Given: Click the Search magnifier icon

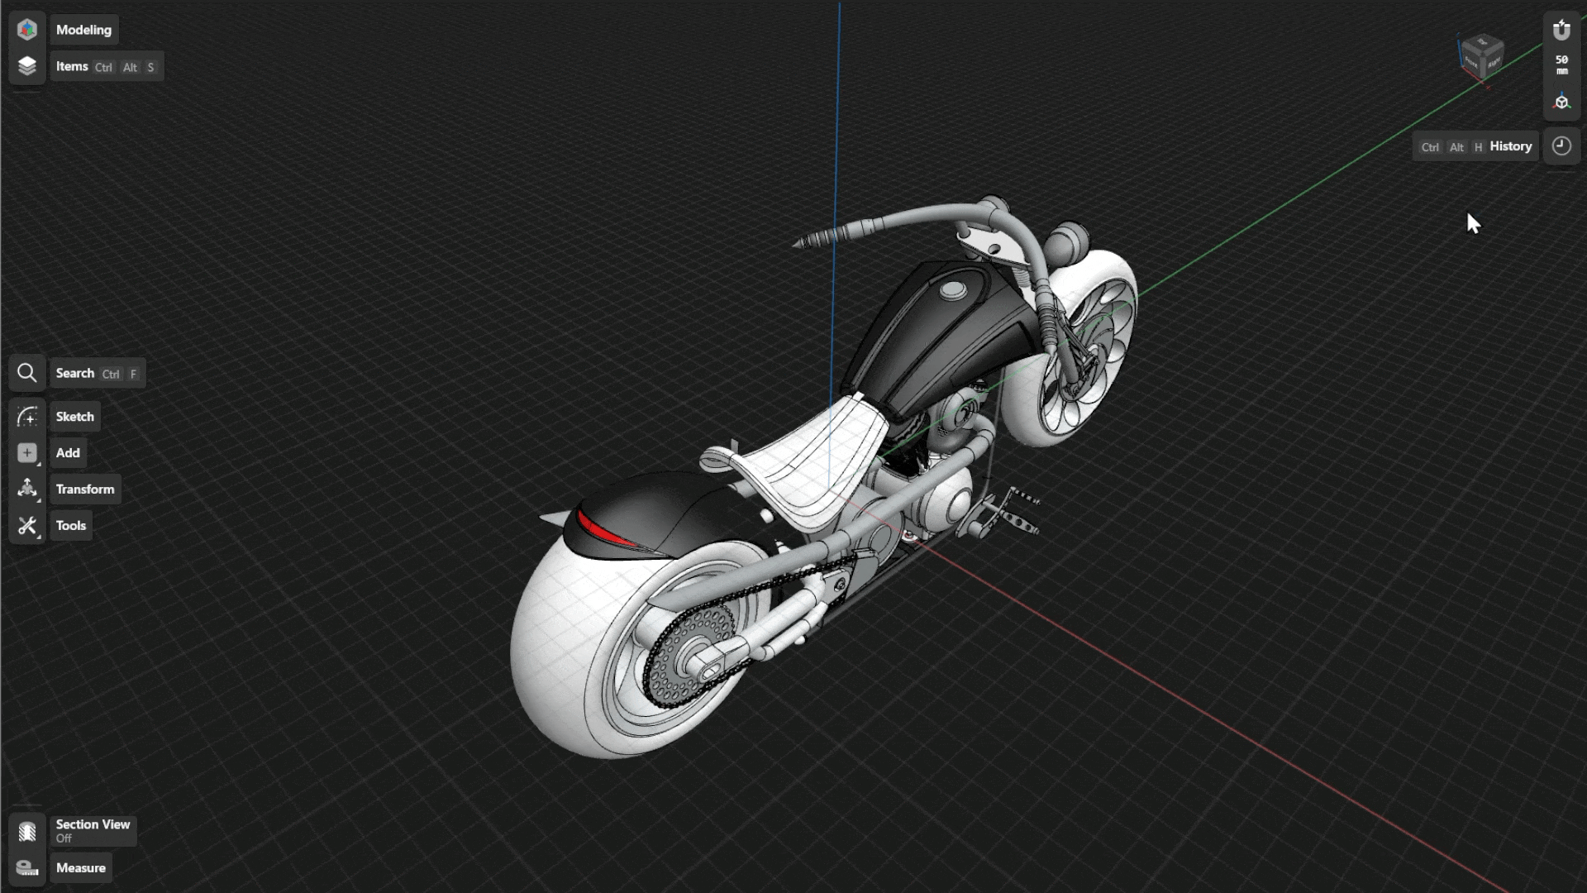Looking at the screenshot, I should 27,373.
